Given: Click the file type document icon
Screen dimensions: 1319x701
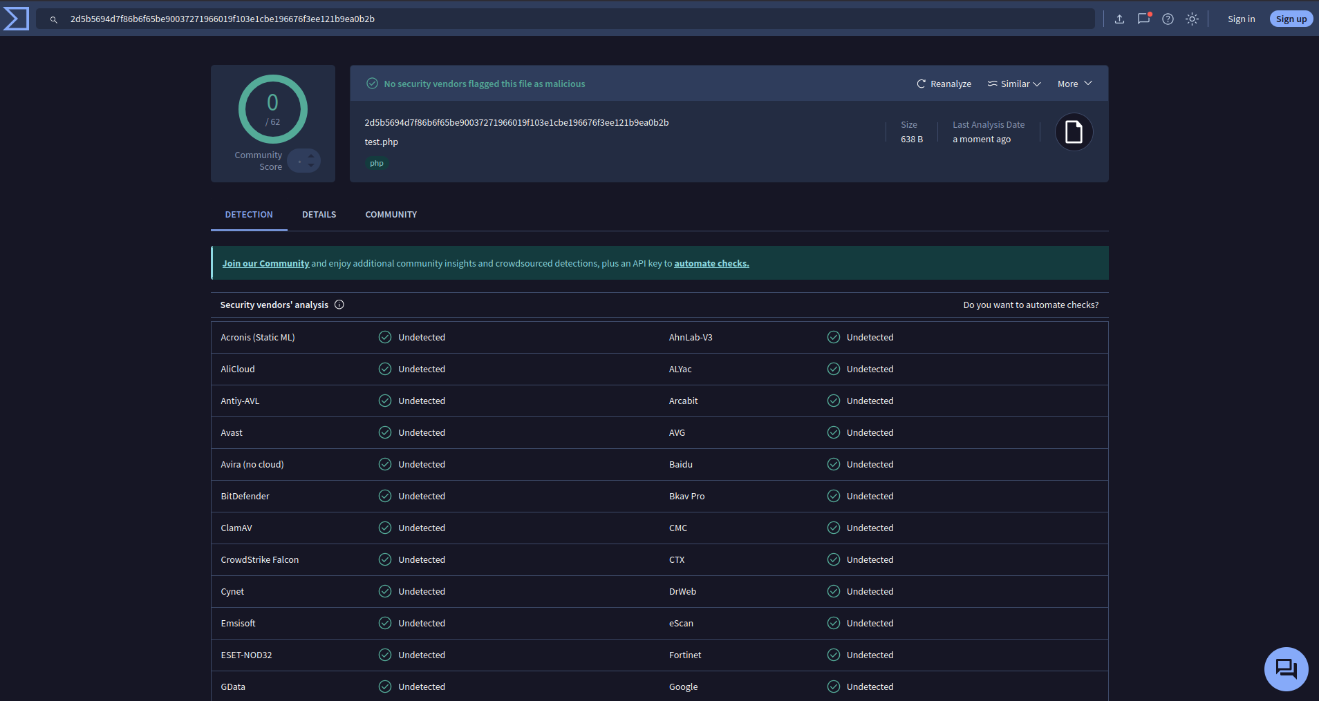Looking at the screenshot, I should [1074, 132].
